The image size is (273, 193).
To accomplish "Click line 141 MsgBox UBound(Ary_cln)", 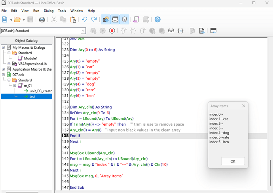I will (92, 153).
